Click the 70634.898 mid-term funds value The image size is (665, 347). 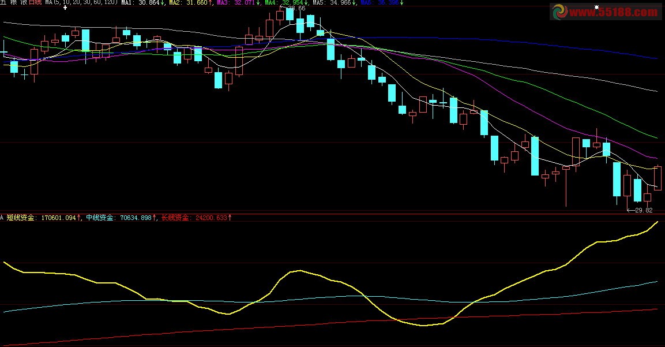[x=136, y=218]
